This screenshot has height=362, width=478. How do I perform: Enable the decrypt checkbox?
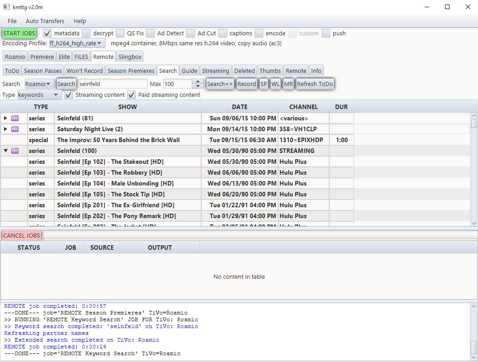pos(86,33)
